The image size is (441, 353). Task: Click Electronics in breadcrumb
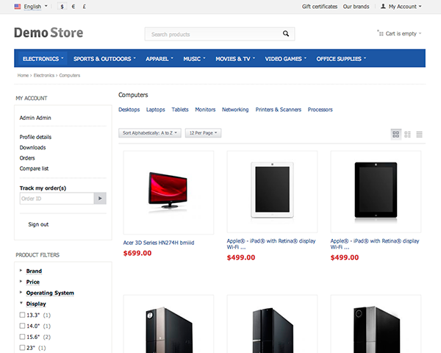click(x=44, y=76)
